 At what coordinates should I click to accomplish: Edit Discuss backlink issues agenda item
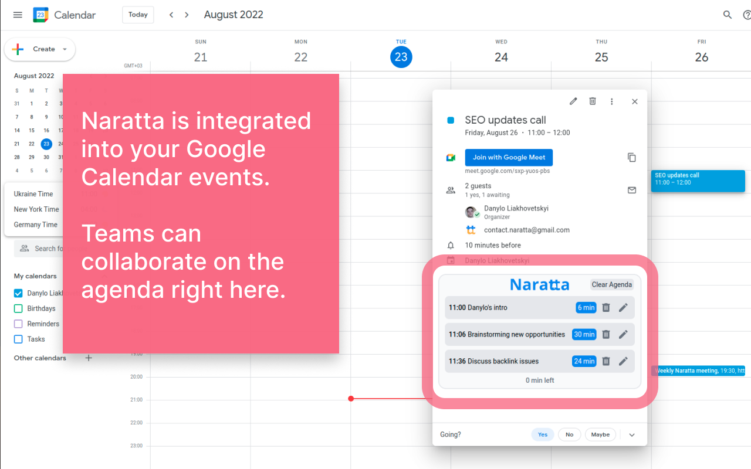[x=623, y=361]
